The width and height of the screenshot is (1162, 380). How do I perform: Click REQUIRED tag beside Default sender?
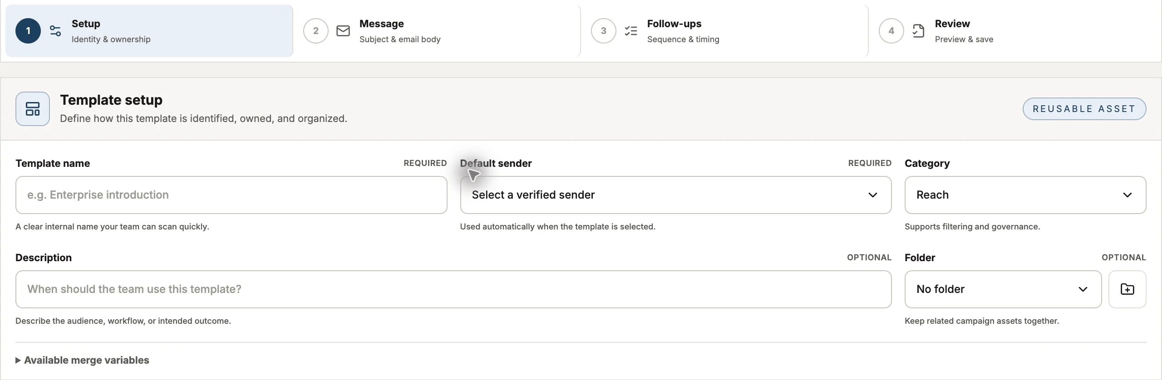tap(870, 163)
